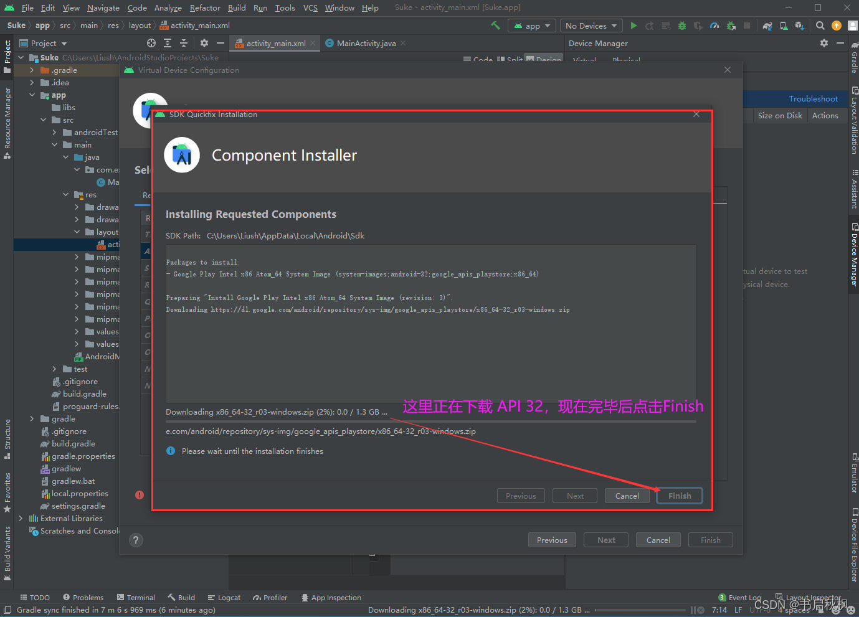
Task: Click the Select Opened File target icon
Action: coord(151,43)
